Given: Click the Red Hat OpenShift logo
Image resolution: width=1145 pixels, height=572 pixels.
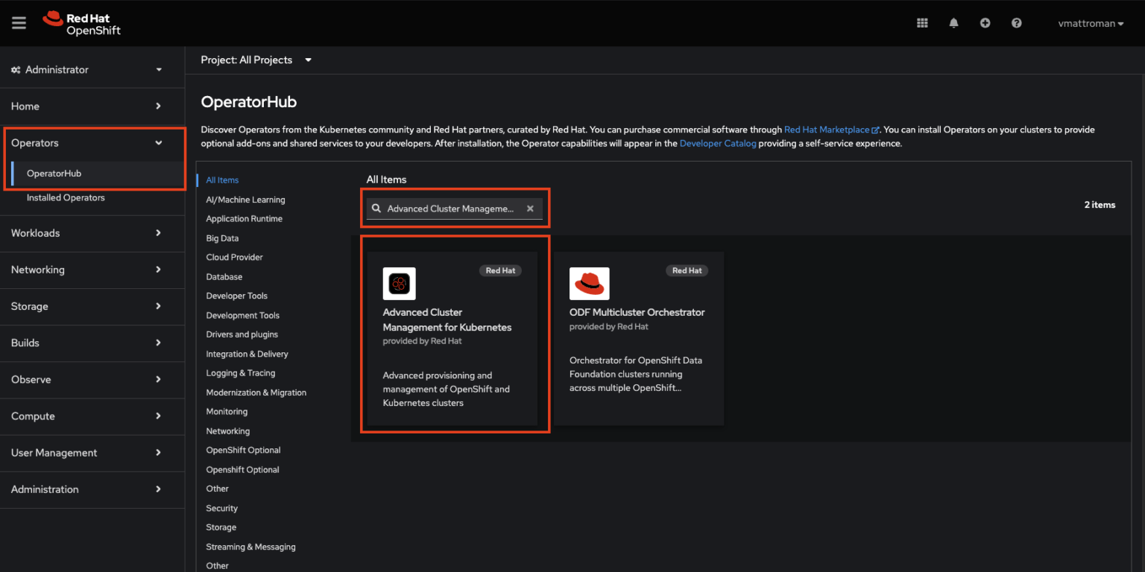Looking at the screenshot, I should (81, 22).
